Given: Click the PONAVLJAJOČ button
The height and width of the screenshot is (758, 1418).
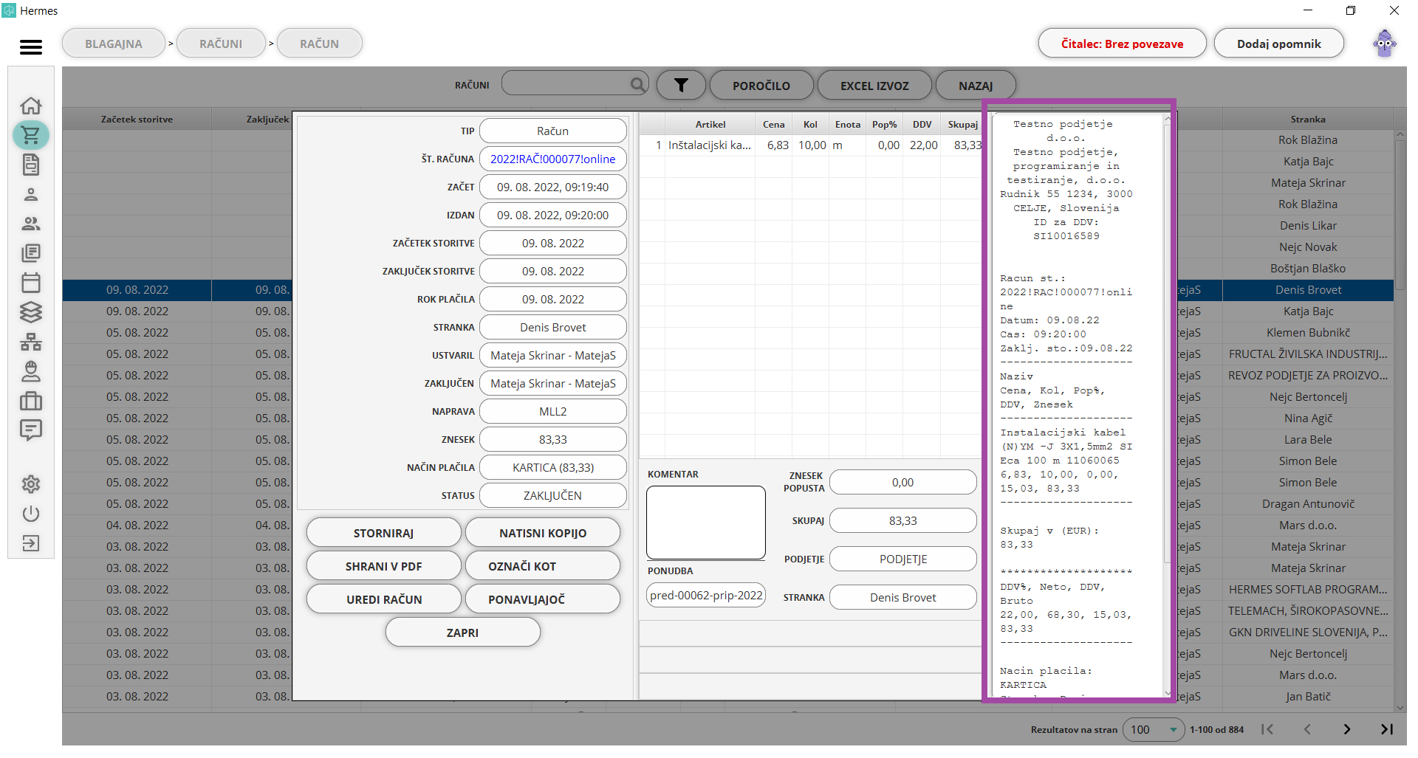Looking at the screenshot, I should [543, 599].
